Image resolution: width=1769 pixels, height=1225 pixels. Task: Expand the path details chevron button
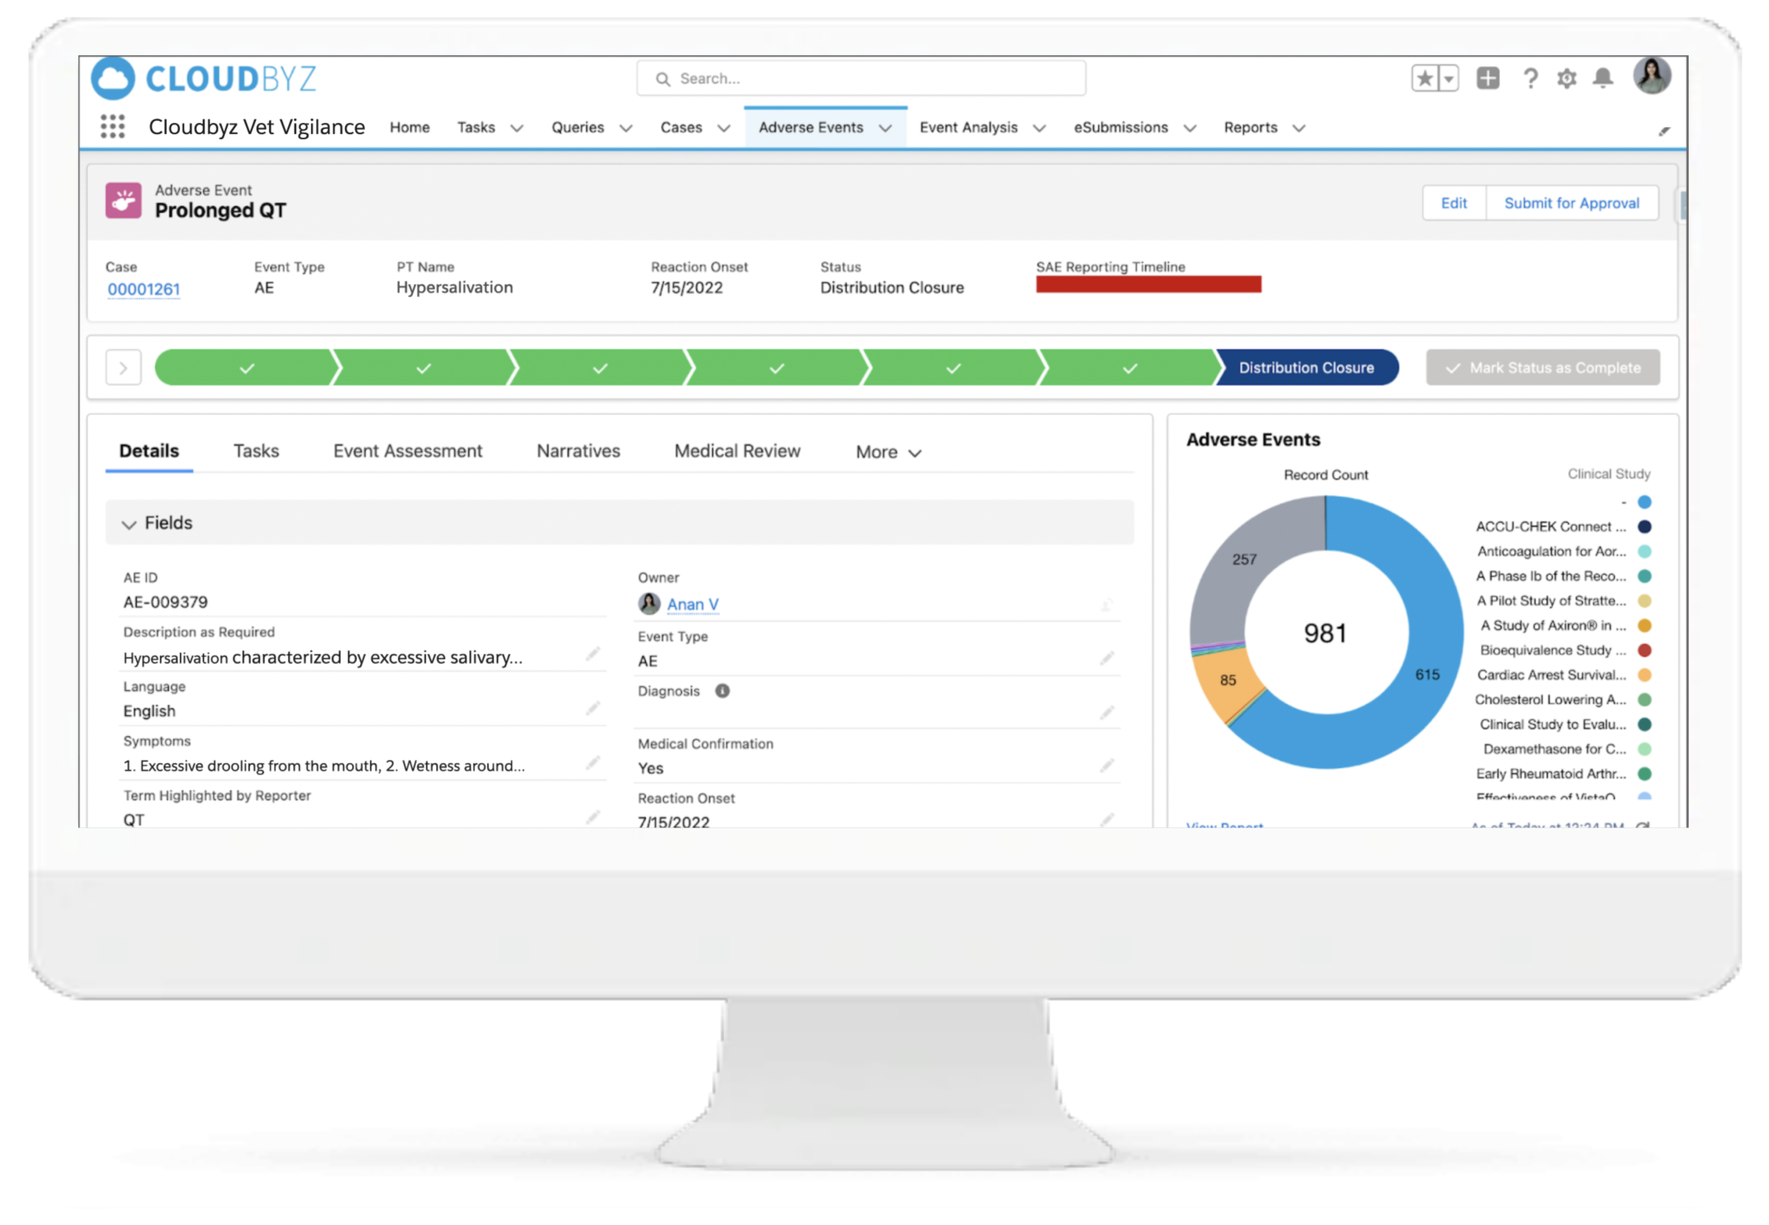(x=124, y=368)
